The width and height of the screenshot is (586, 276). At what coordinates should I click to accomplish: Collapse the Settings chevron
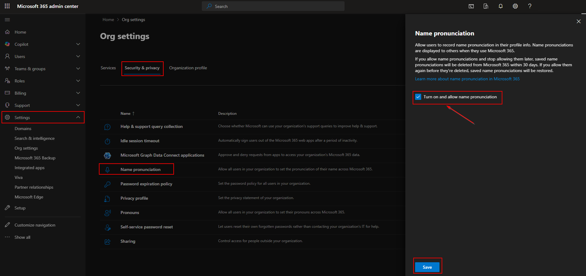coord(78,117)
